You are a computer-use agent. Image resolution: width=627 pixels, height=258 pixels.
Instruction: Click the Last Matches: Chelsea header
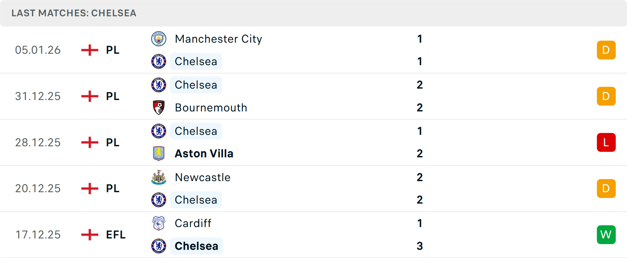coord(74,13)
